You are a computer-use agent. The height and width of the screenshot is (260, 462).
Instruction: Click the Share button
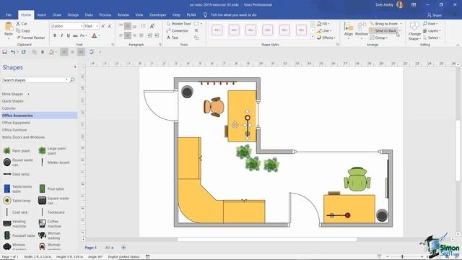point(435,15)
